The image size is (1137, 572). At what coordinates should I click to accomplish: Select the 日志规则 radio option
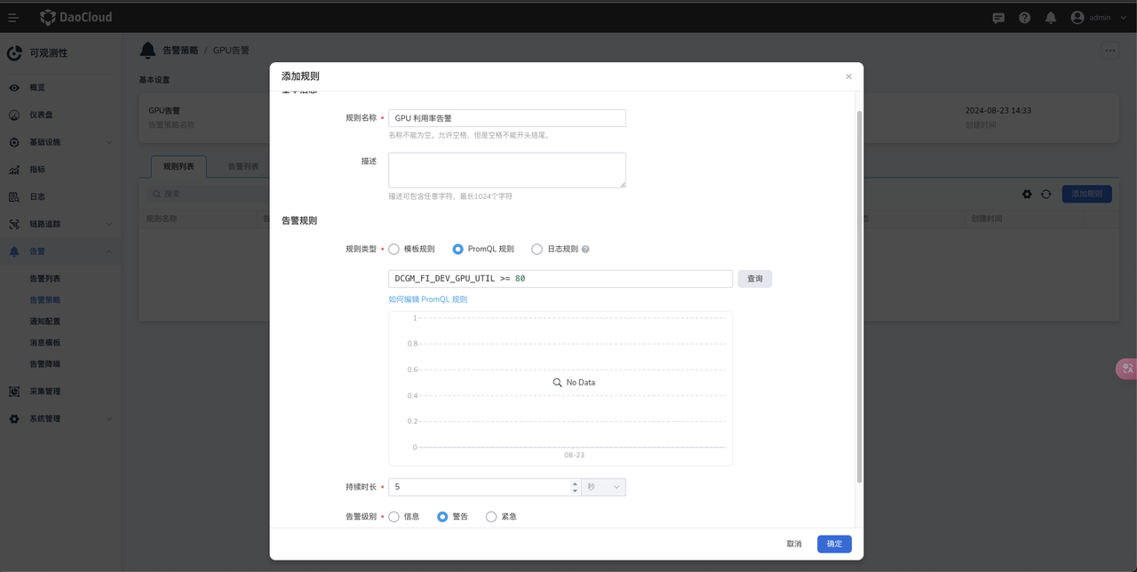tap(537, 250)
